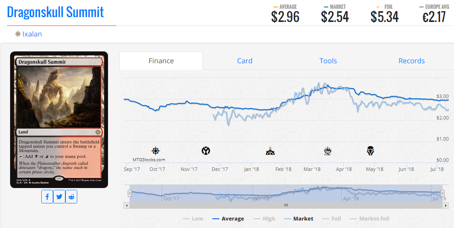Click the right range navigator handle
This screenshot has width=454, height=228.
443,193
